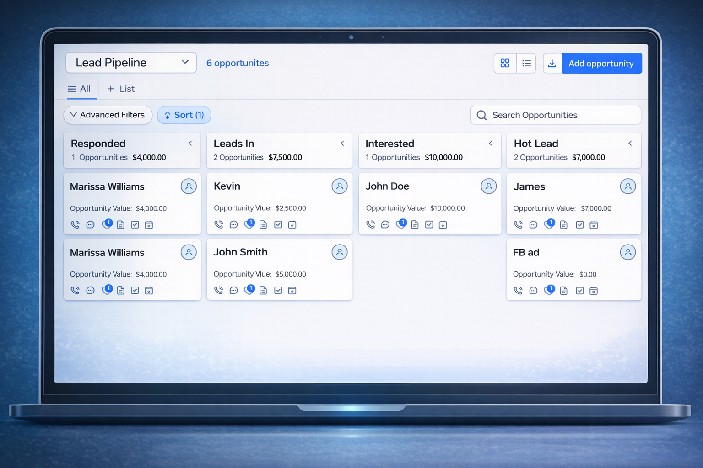Click the import/download icon next to Add opportunity
The height and width of the screenshot is (468, 703).
coord(552,63)
